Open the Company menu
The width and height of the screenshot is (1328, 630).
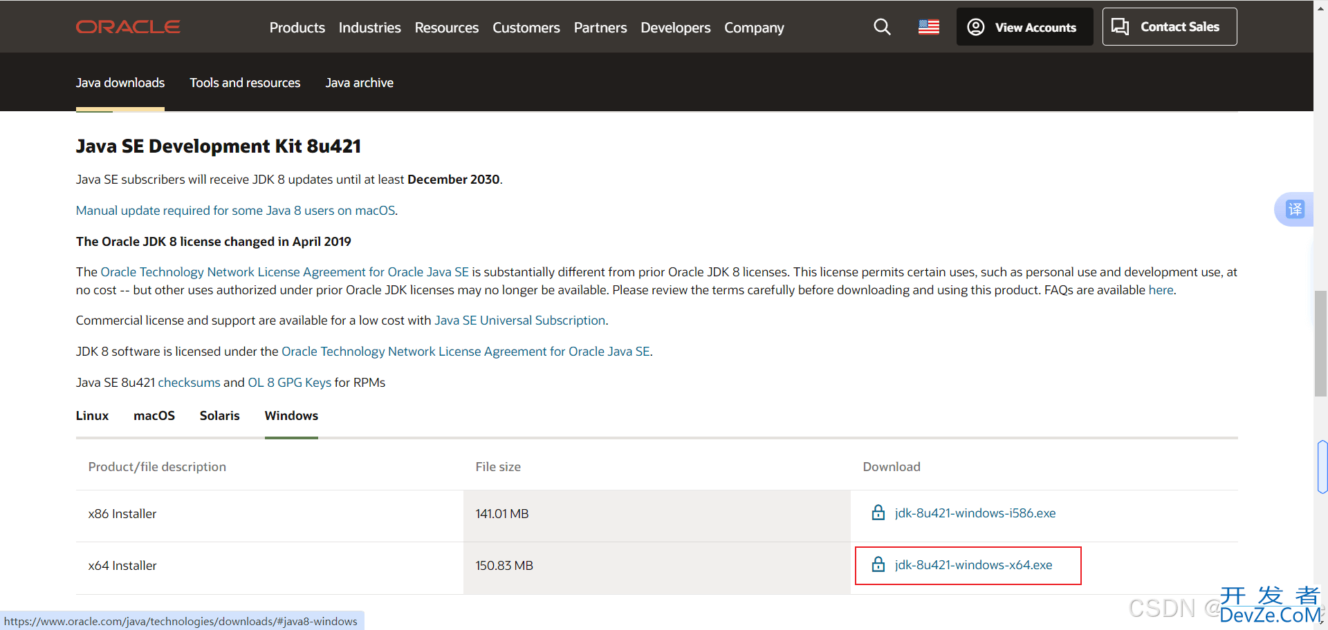tap(754, 28)
